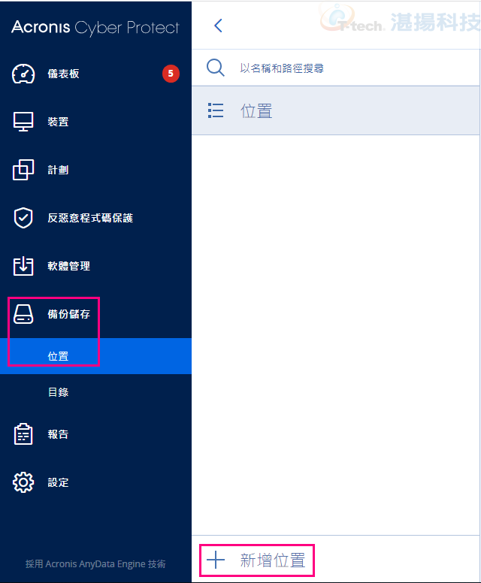Open the 儀表板 dashboard gauge icon
The image size is (481, 583).
[23, 74]
